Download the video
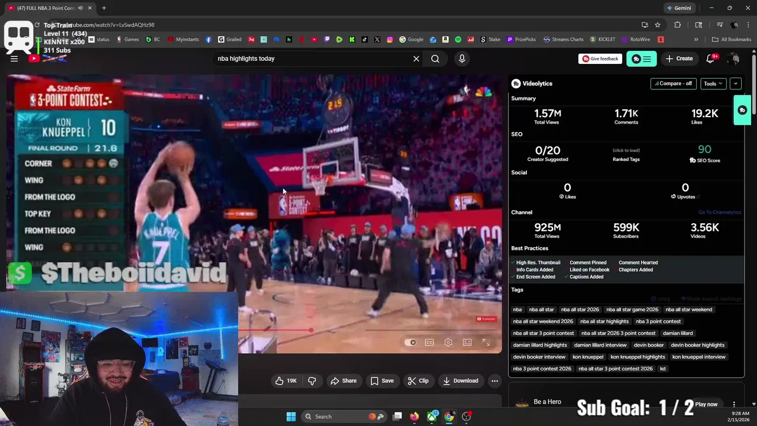The height and width of the screenshot is (426, 757). click(x=461, y=381)
